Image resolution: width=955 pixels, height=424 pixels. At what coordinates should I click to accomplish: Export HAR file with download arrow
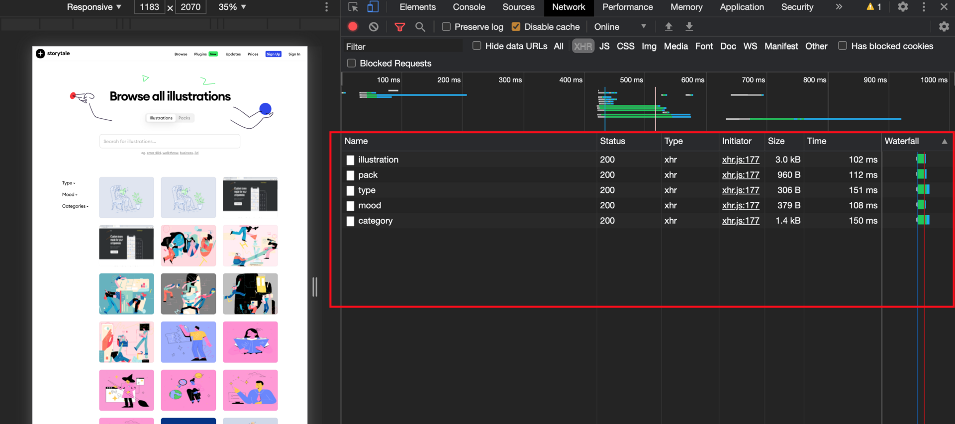point(689,26)
